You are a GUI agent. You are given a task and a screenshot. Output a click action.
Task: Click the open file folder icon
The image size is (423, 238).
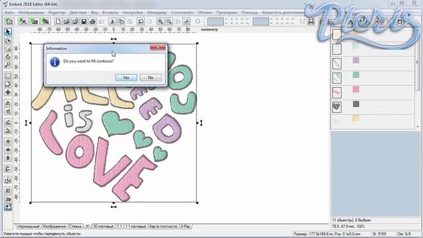click(67, 21)
